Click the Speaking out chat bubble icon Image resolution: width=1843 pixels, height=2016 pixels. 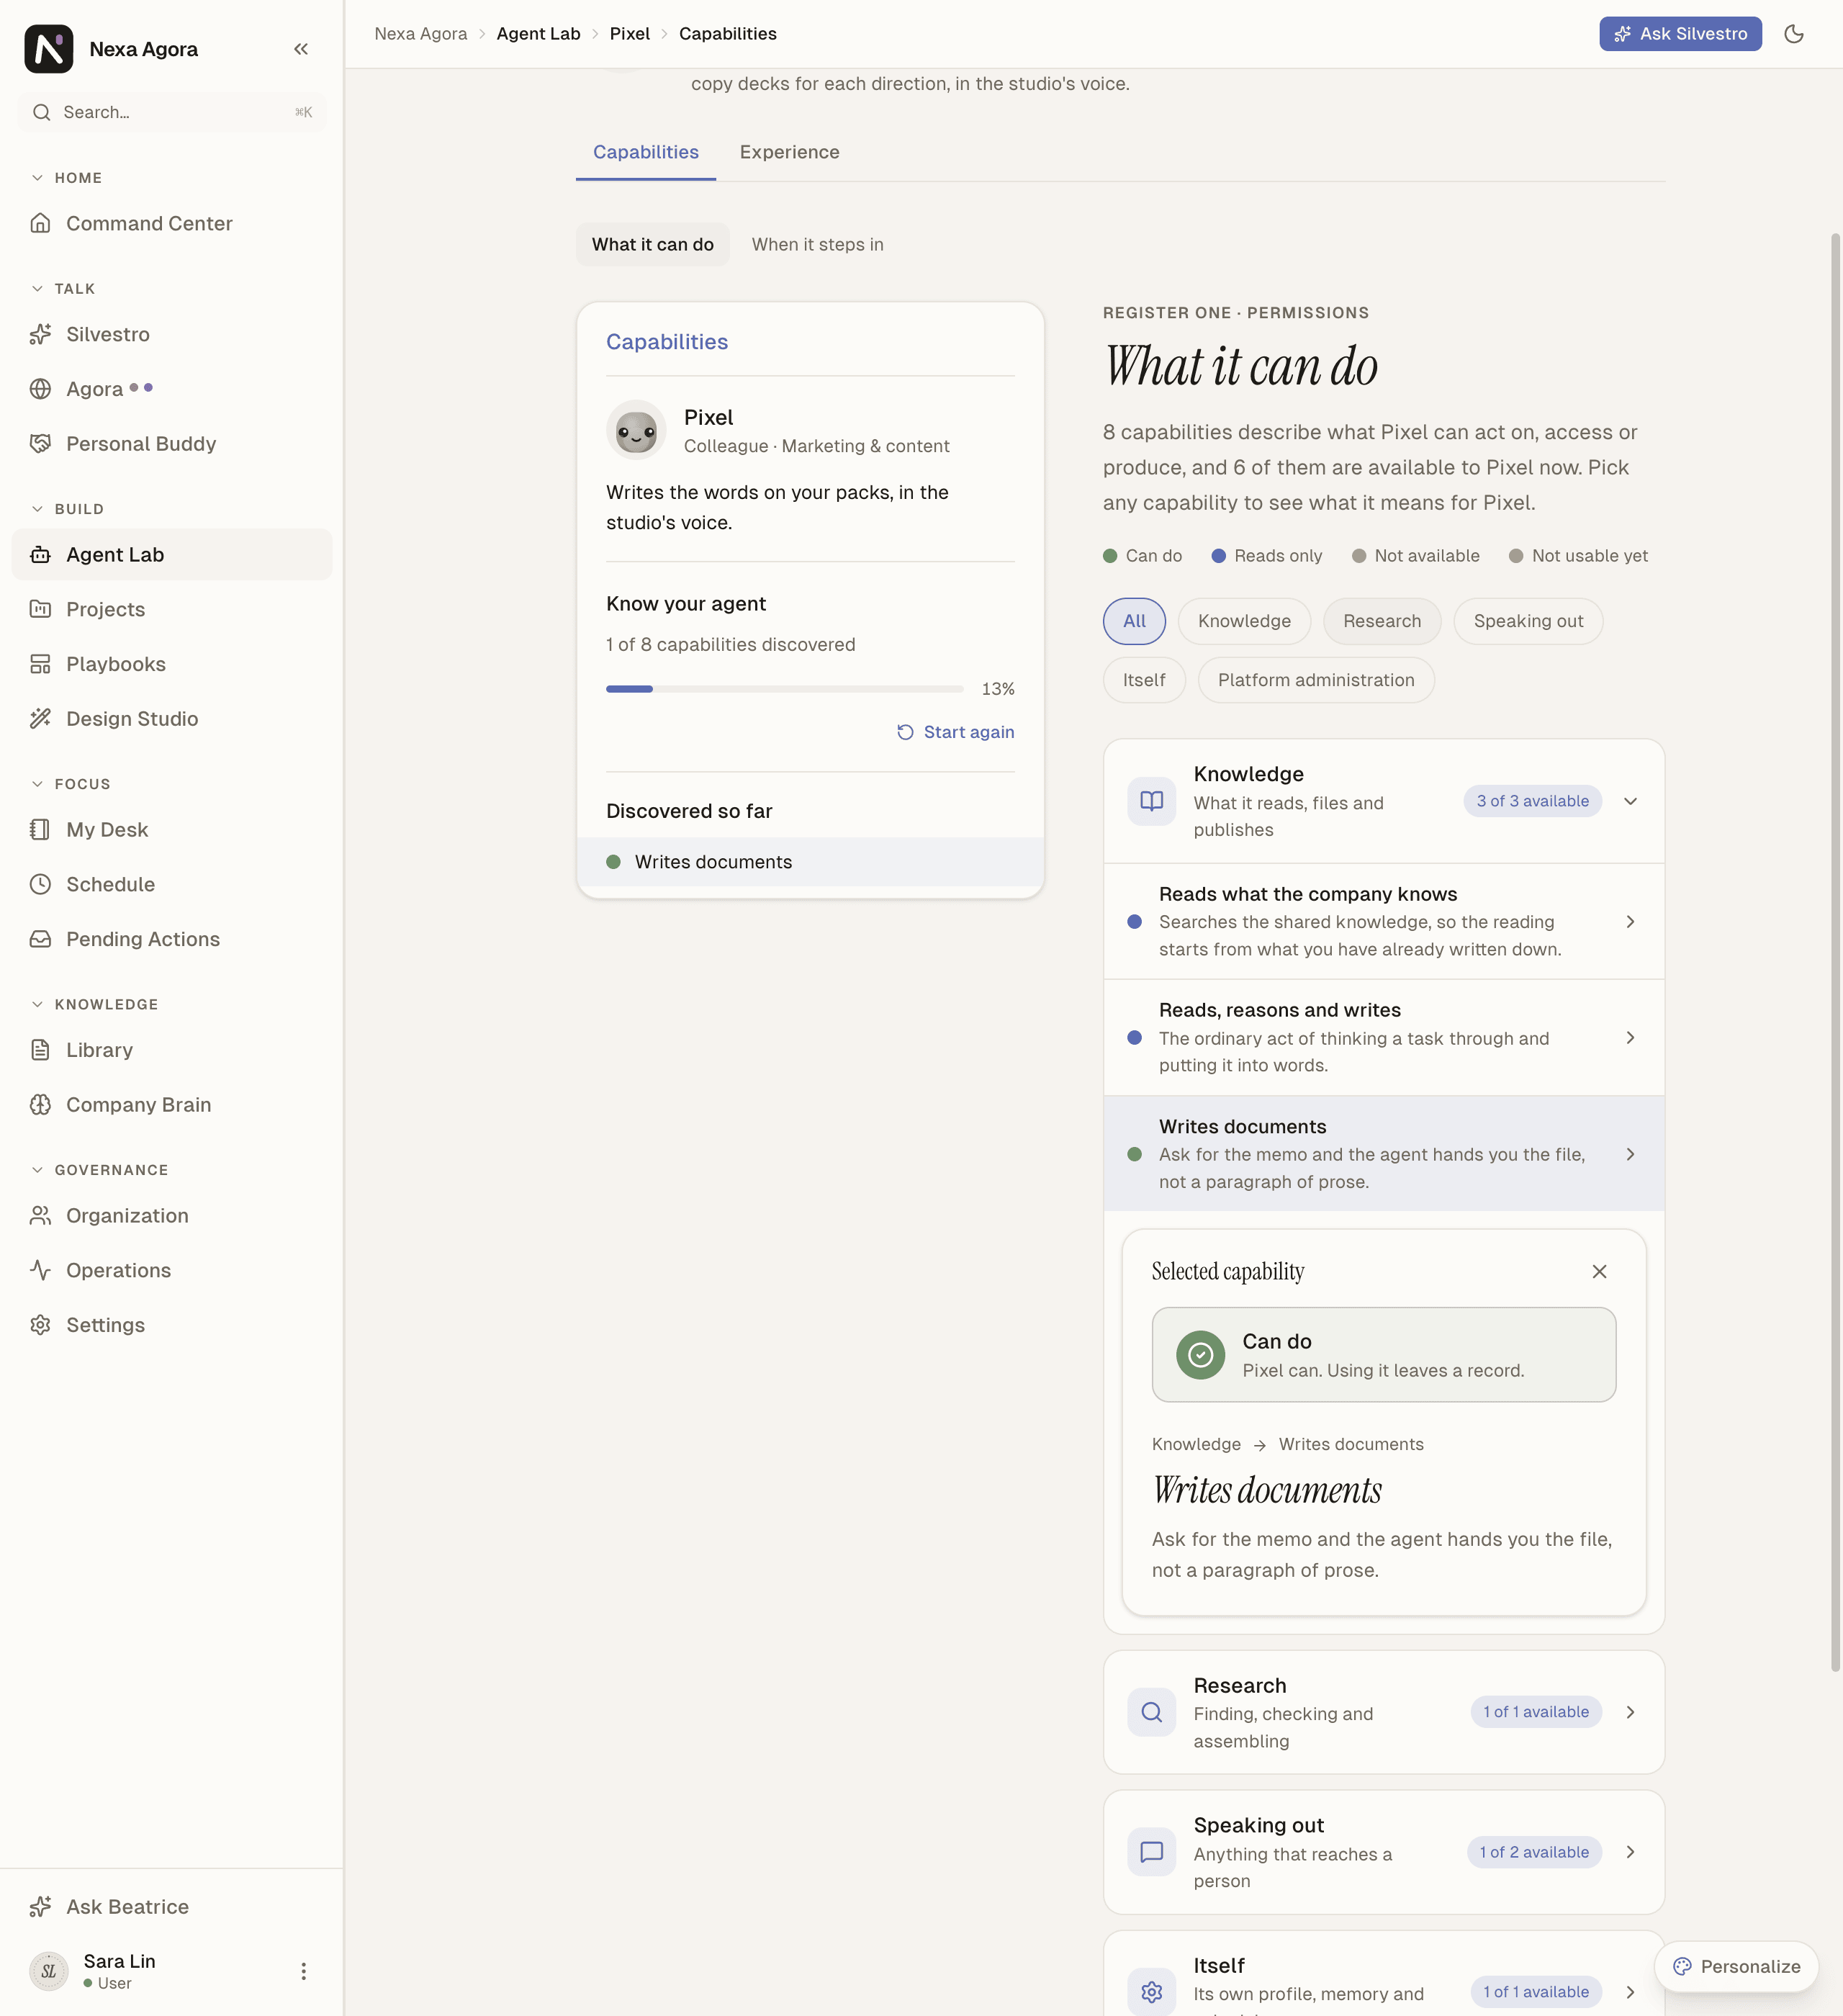(1151, 1852)
